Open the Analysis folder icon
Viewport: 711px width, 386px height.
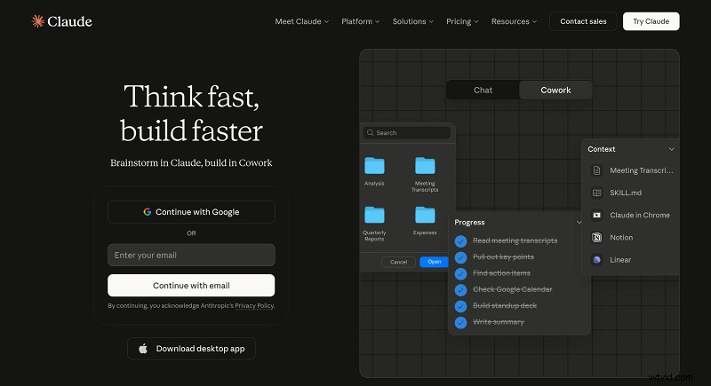click(374, 165)
